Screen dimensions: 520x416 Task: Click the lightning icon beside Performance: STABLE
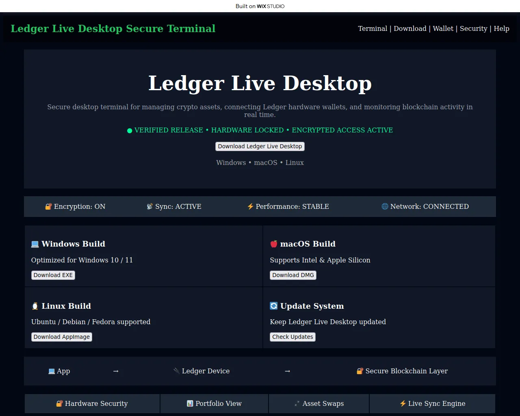(250, 206)
